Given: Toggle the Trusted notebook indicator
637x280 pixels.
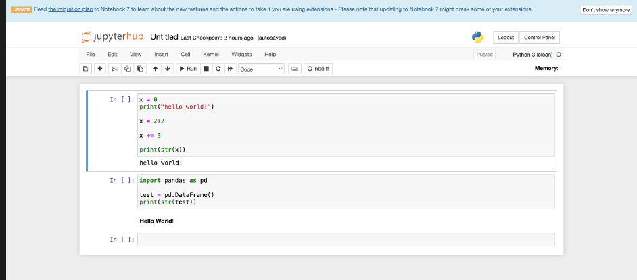Looking at the screenshot, I should (x=484, y=54).
